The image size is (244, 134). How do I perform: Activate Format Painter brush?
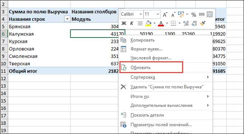point(202,23)
